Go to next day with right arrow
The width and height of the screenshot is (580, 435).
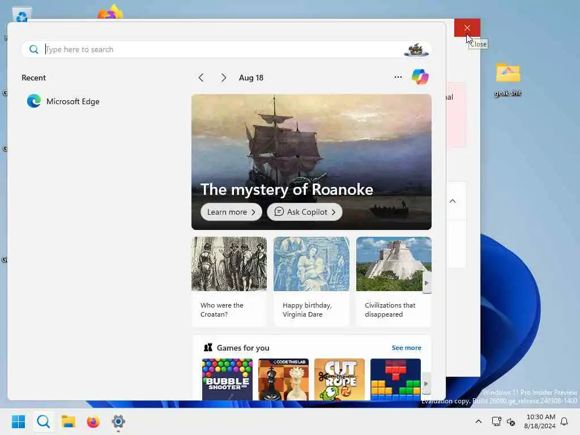point(223,78)
